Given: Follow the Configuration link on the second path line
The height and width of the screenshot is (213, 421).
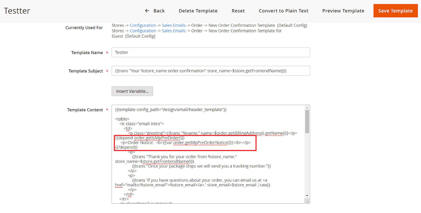Looking at the screenshot, I should point(143,31).
